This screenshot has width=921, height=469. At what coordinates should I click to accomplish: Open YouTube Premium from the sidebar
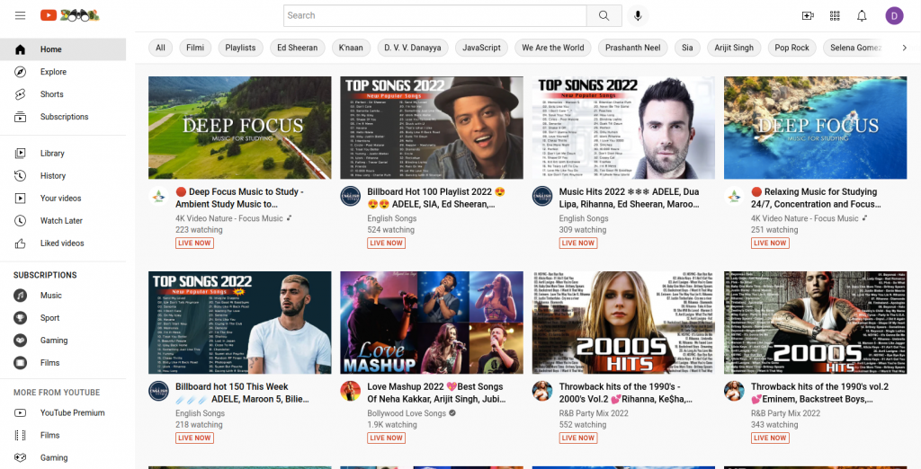[x=72, y=413]
